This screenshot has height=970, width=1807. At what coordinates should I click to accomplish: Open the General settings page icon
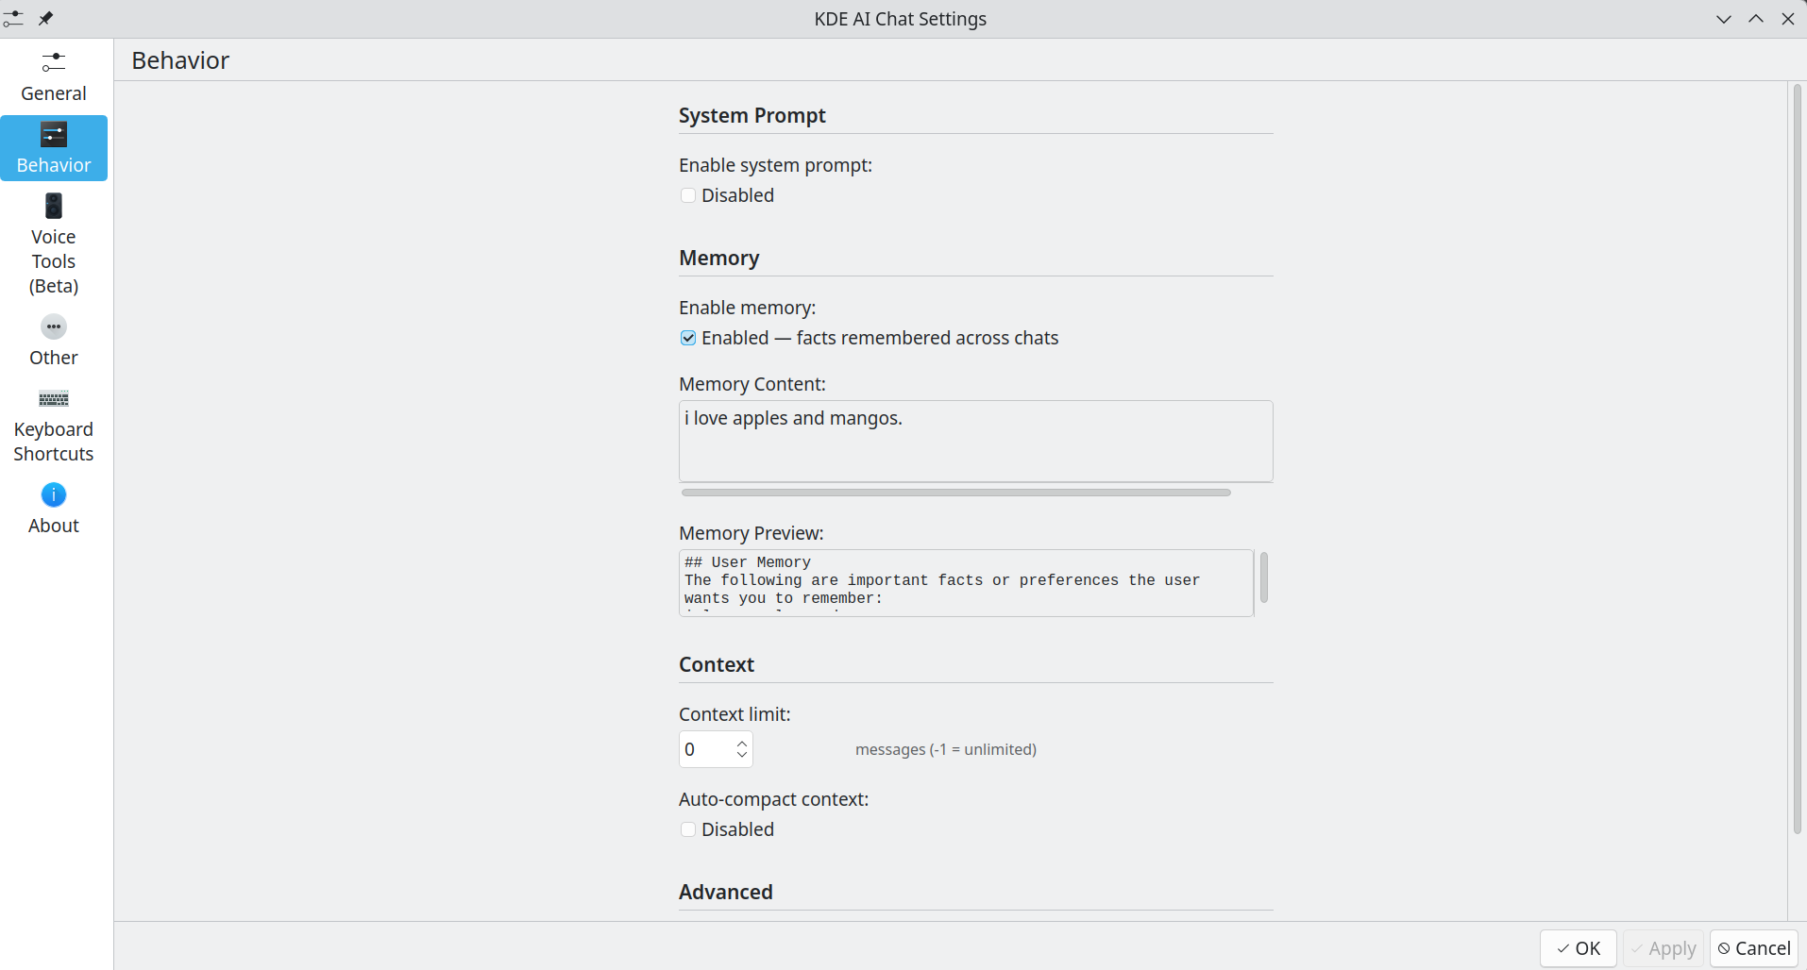[x=54, y=62]
